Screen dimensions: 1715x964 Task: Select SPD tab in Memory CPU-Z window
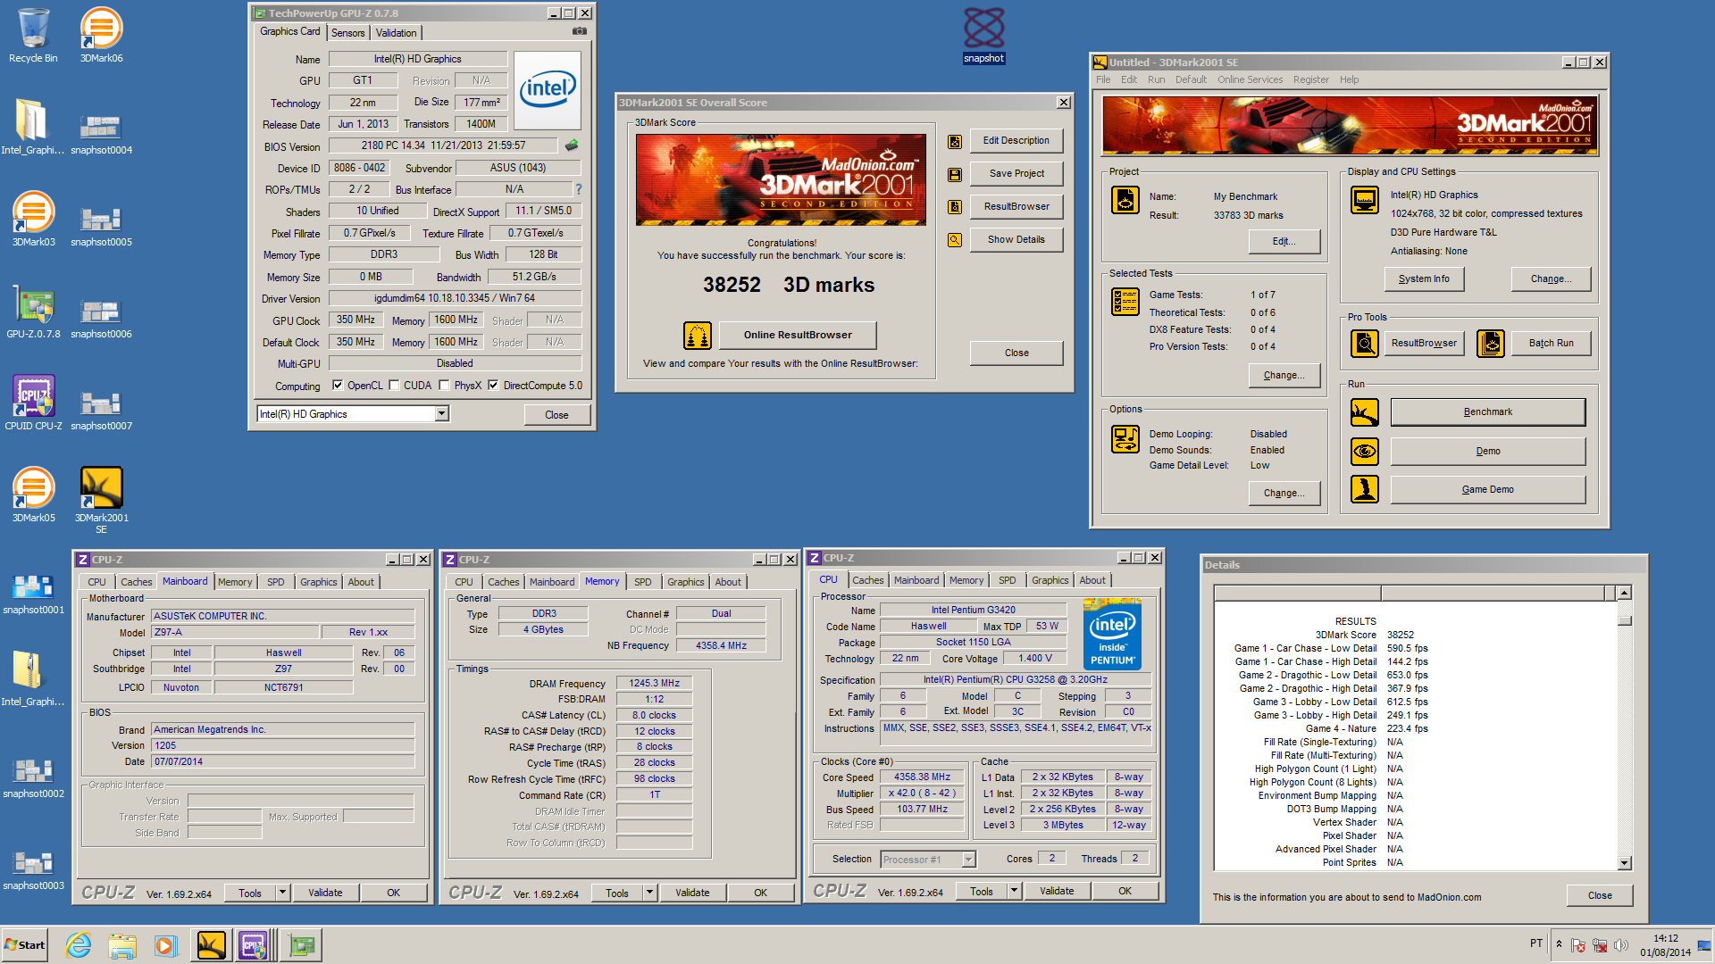(642, 582)
